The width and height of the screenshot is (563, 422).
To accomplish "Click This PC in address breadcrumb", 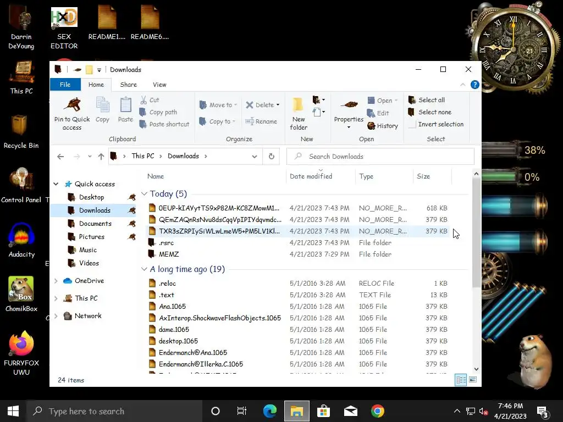I will coord(142,156).
